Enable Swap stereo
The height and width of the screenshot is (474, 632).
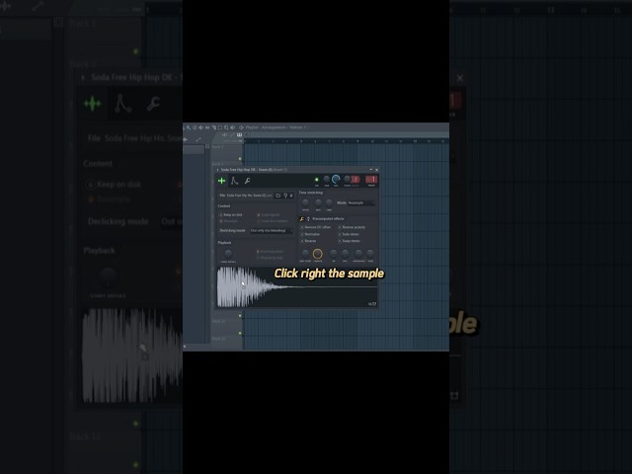349,241
